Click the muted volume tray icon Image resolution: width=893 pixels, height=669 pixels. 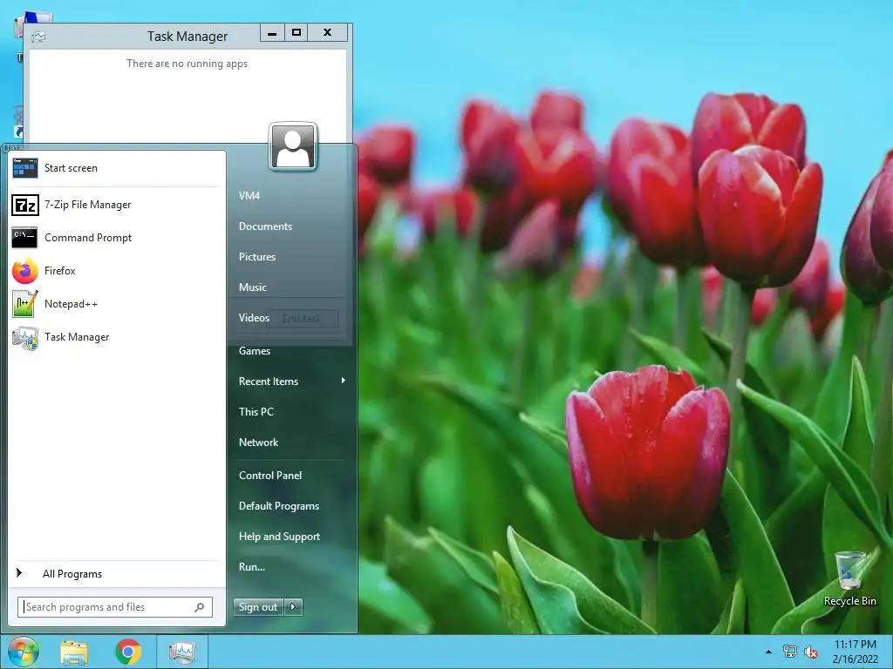click(810, 652)
